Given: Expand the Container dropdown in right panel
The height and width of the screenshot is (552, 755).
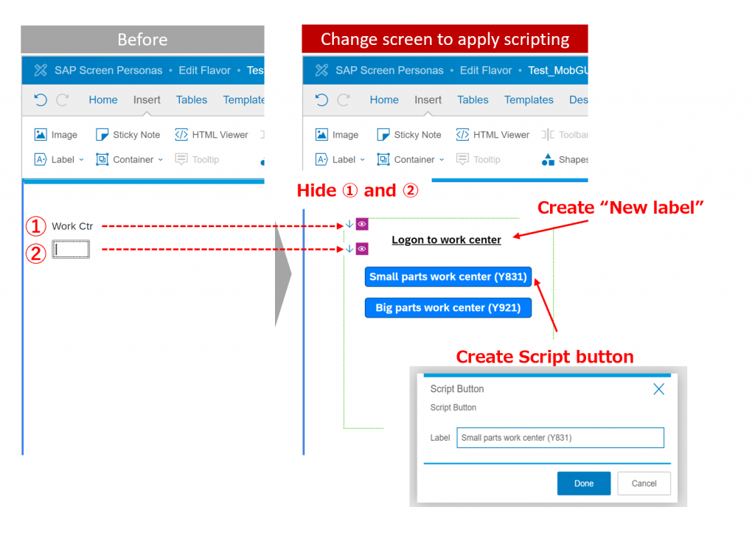Looking at the screenshot, I should coord(442,160).
